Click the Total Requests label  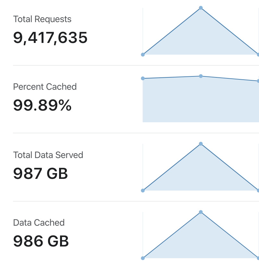(x=42, y=19)
